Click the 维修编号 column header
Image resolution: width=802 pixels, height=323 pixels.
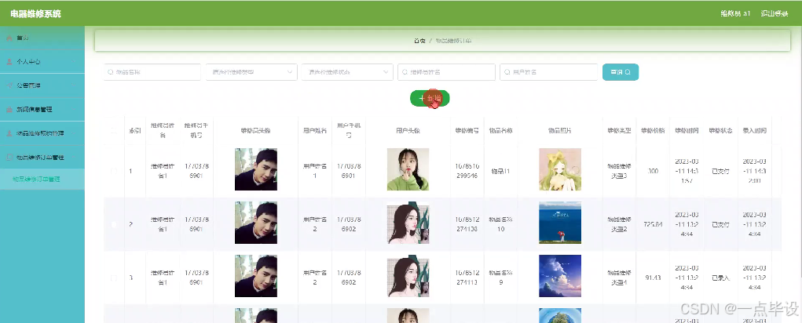(467, 131)
